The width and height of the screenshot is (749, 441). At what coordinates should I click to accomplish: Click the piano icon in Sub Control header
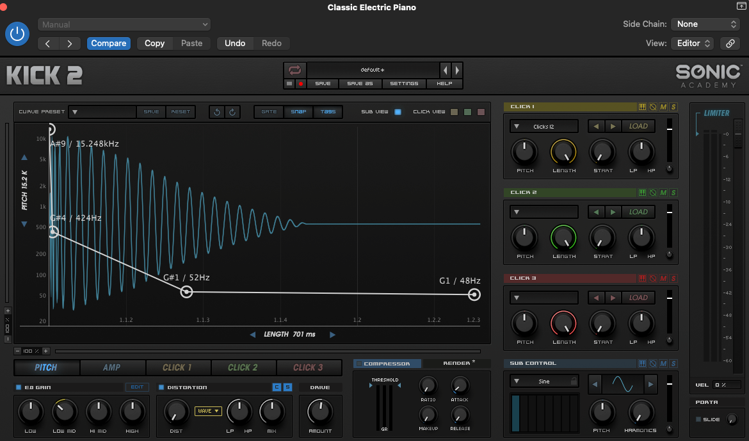coord(643,364)
